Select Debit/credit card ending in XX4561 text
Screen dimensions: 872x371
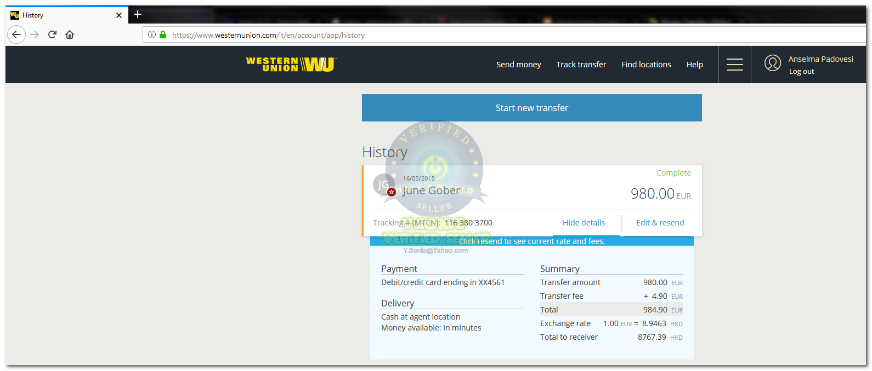[443, 282]
